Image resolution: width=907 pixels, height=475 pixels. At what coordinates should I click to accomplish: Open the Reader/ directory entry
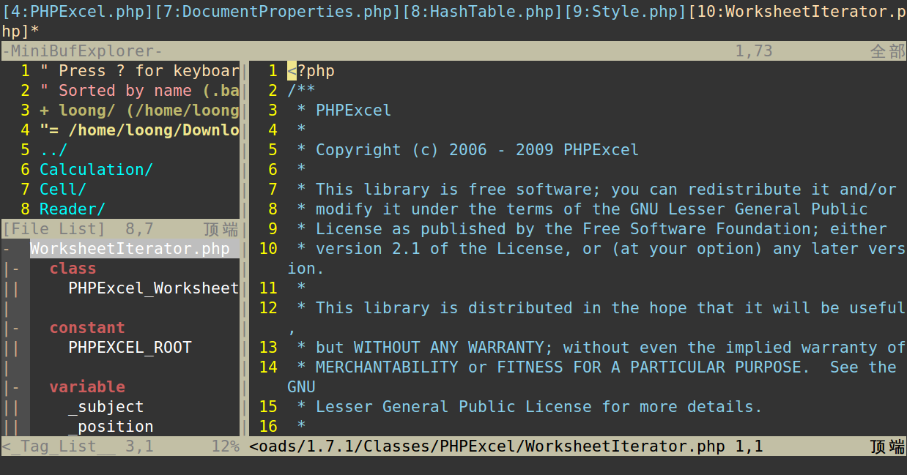pos(73,209)
